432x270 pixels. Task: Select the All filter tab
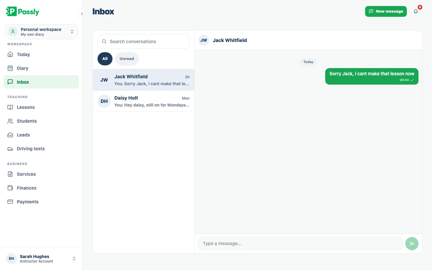105,59
